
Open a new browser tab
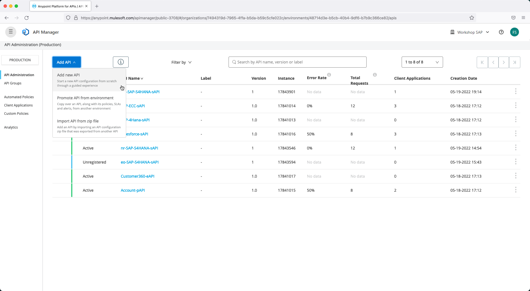(x=97, y=6)
